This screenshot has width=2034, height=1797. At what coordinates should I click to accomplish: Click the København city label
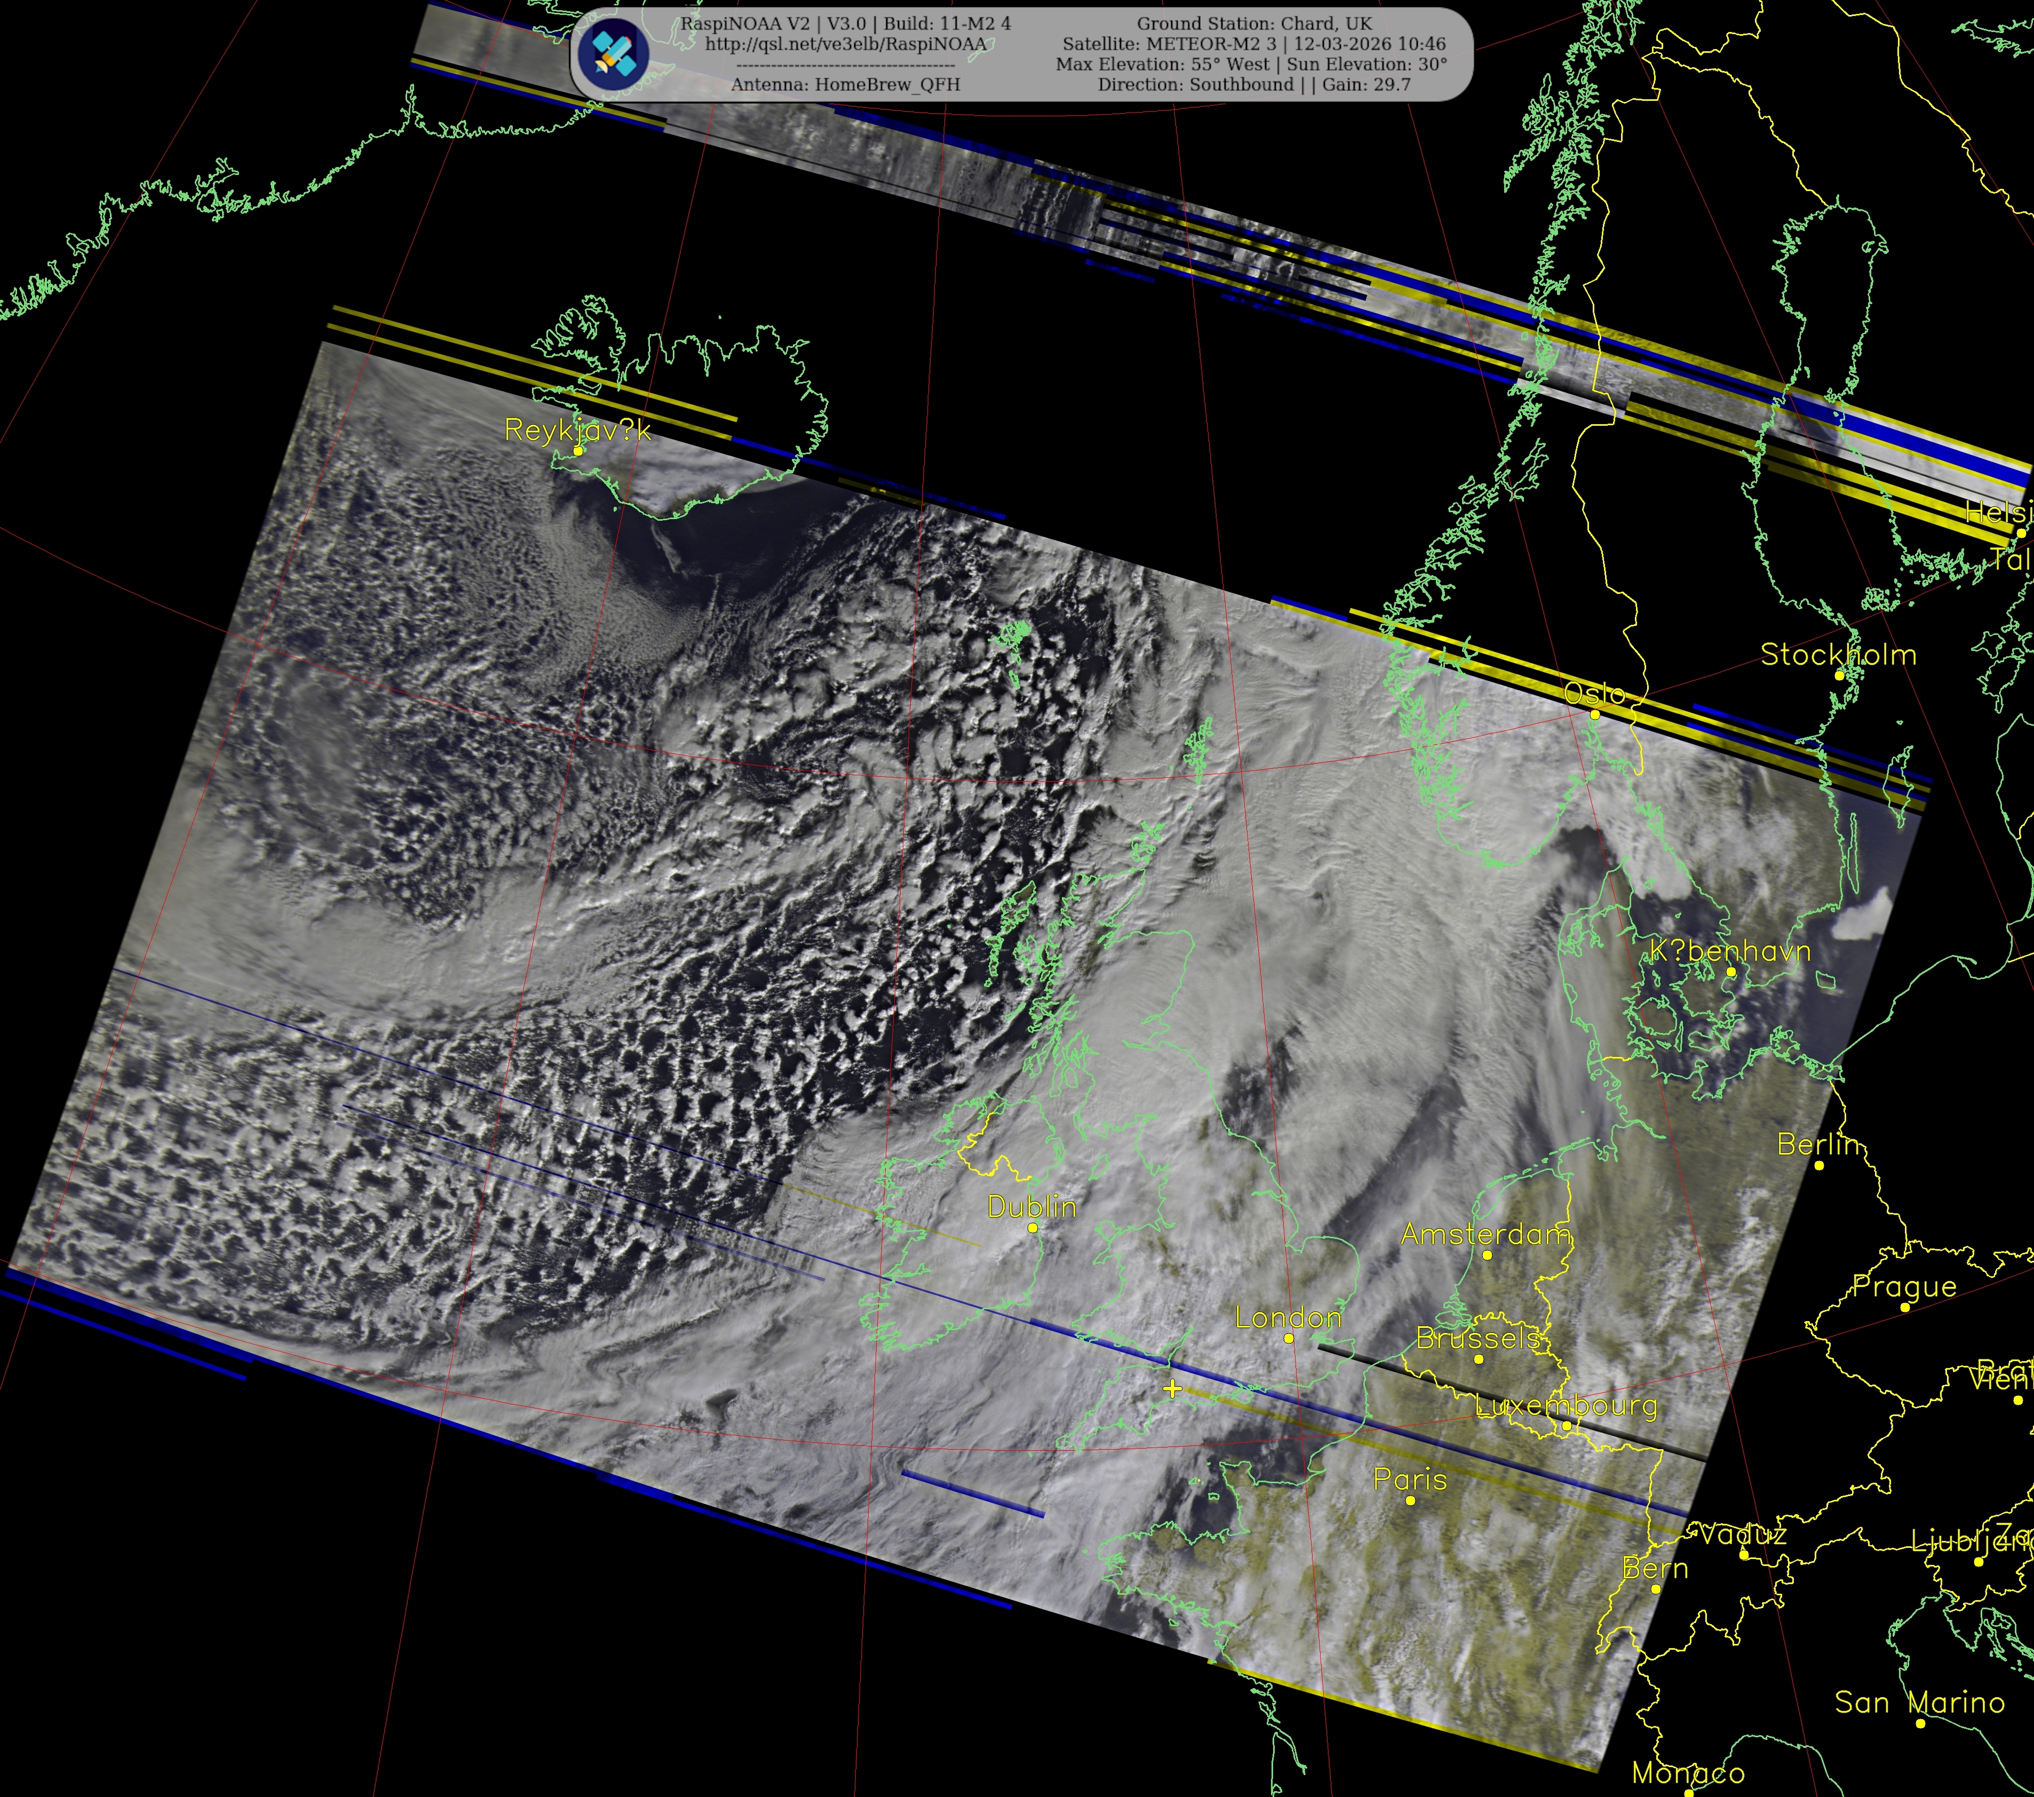pyautogui.click(x=1729, y=951)
